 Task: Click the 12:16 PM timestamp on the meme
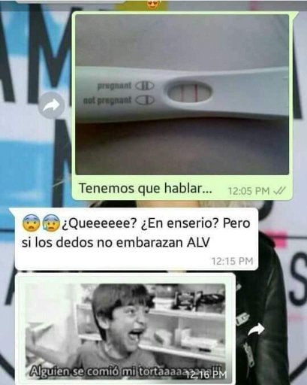pos(206,374)
